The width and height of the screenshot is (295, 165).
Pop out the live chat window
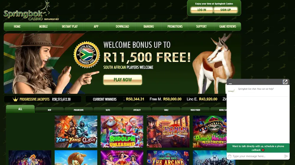pos(285,82)
